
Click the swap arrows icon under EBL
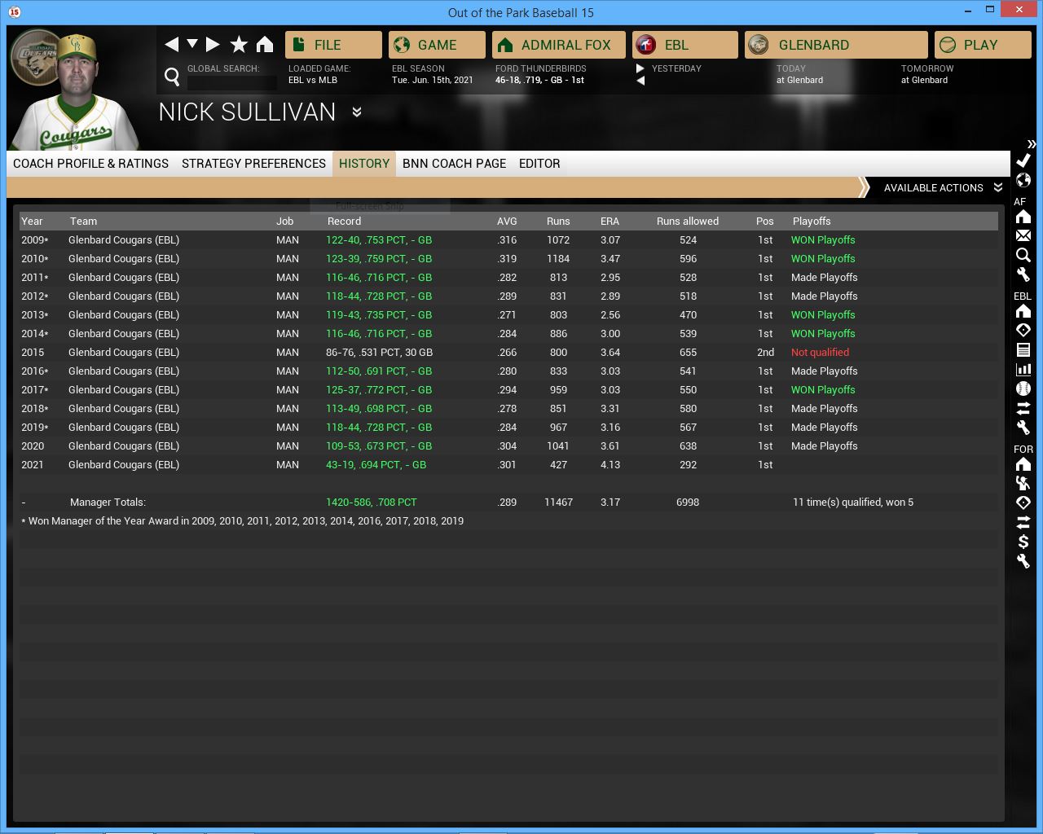tap(1023, 408)
